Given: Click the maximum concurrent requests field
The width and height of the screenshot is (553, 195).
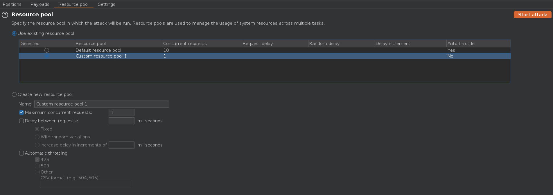Looking at the screenshot, I should [x=121, y=112].
